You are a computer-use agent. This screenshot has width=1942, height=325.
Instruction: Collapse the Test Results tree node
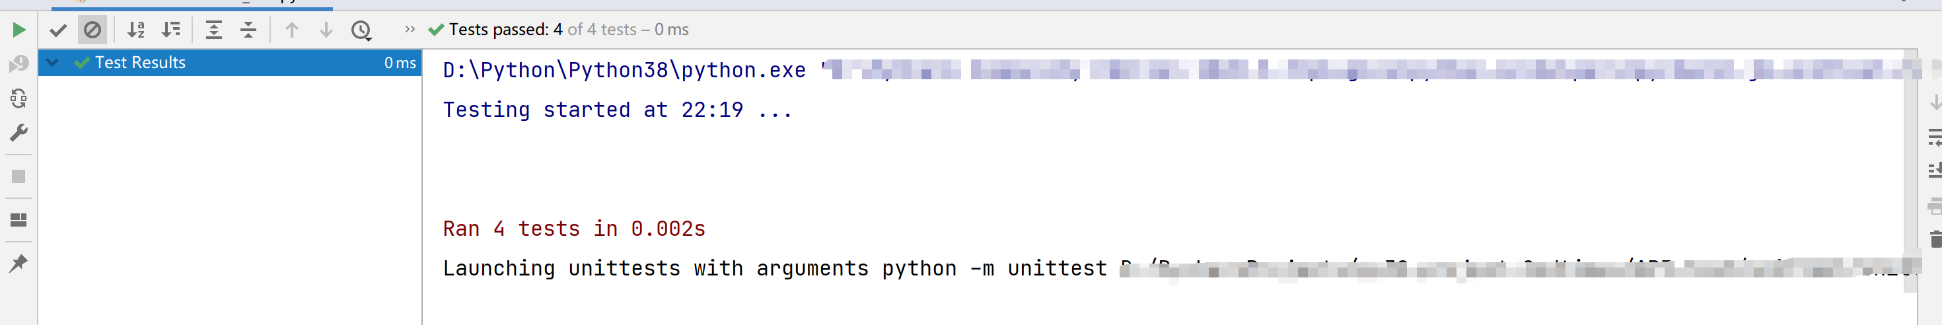pyautogui.click(x=53, y=63)
